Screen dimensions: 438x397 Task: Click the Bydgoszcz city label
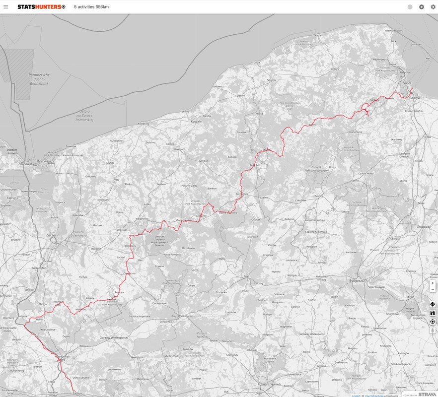pos(357,280)
